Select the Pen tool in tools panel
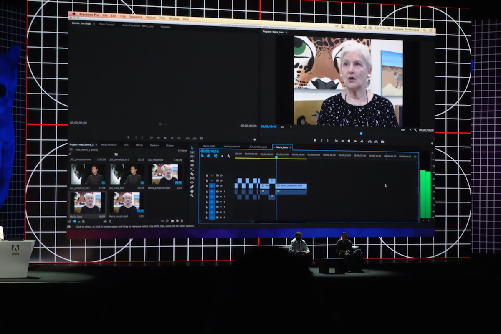501x334 pixels. (192, 187)
